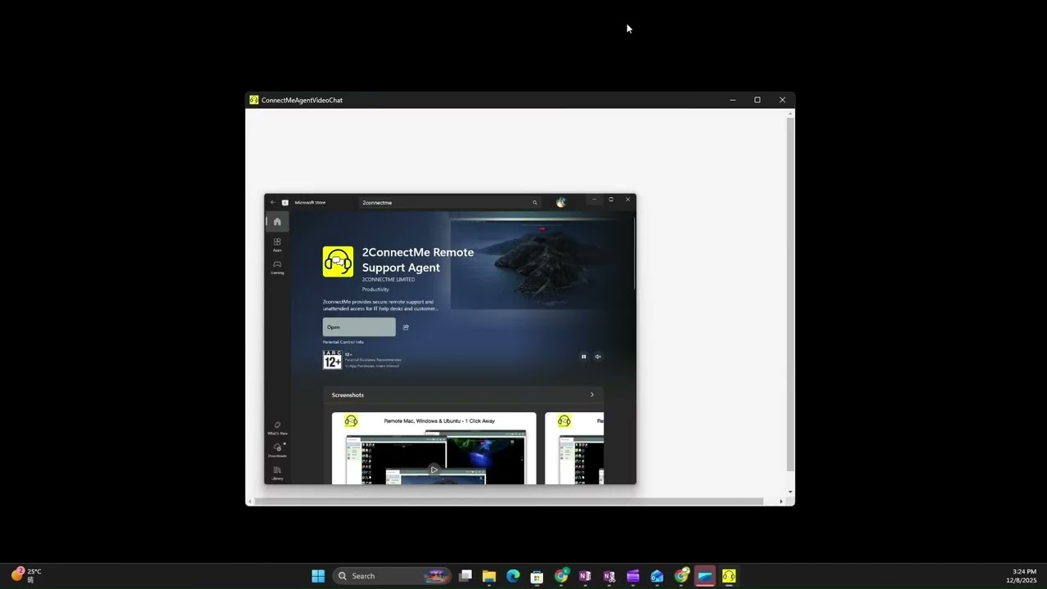Open the purple clapperboard app on taskbar
This screenshot has height=589, width=1047.
click(633, 576)
